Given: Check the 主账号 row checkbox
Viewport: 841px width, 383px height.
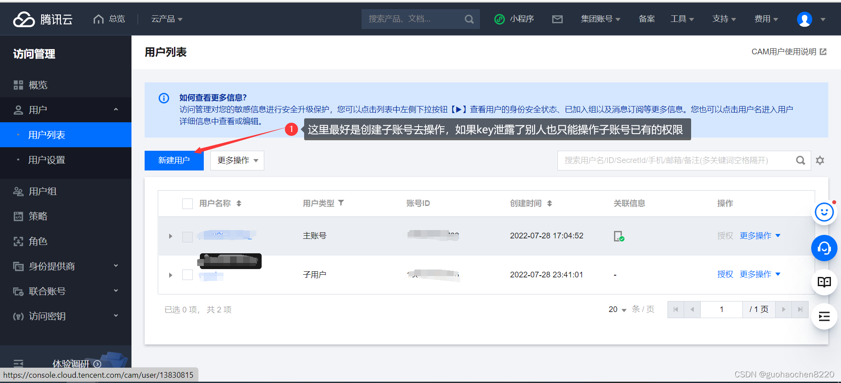Looking at the screenshot, I should 188,237.
